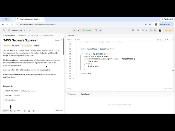Image resolution: width=175 pixels, height=131 pixels.
Task: Go to previous problem arrow
Action: pyautogui.click(x=25, y=30)
